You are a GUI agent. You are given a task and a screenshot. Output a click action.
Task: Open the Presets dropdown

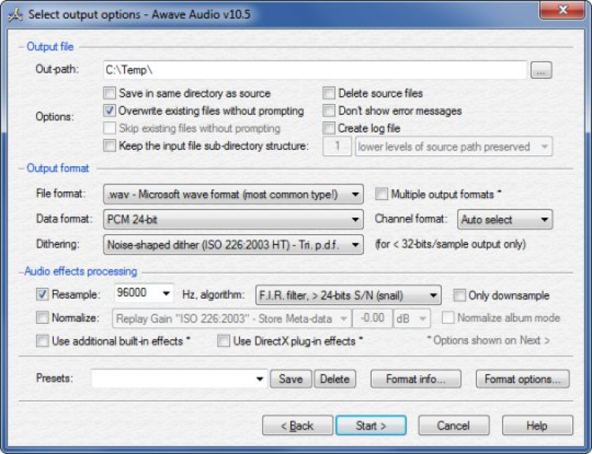(179, 378)
